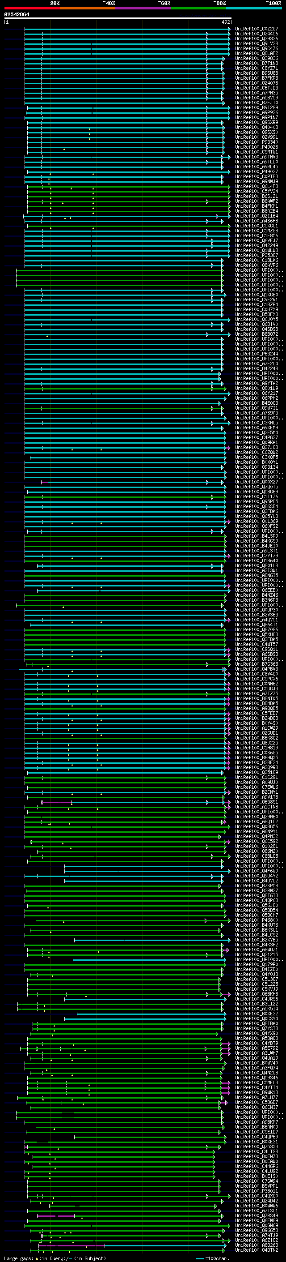Pick the UniRef100_Q25189 row label
Screen dimensions: 286x1262
tap(257, 773)
